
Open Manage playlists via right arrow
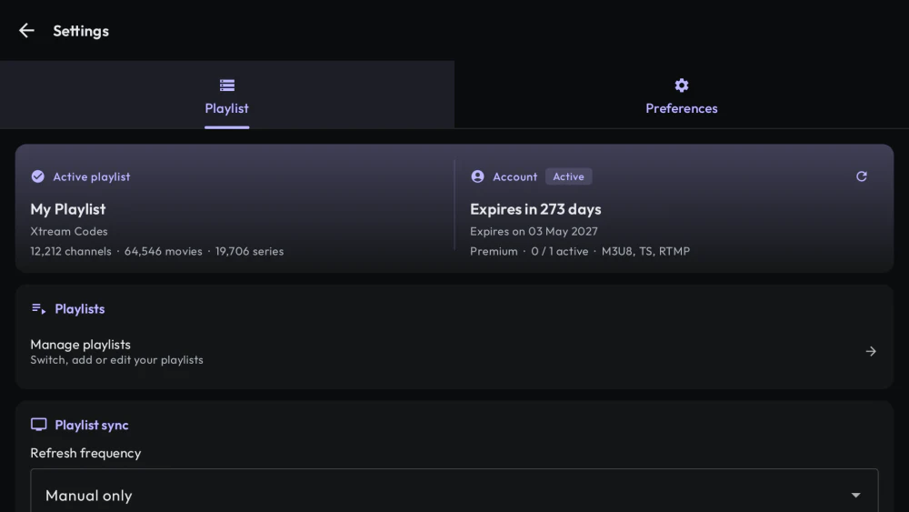pos(871,351)
